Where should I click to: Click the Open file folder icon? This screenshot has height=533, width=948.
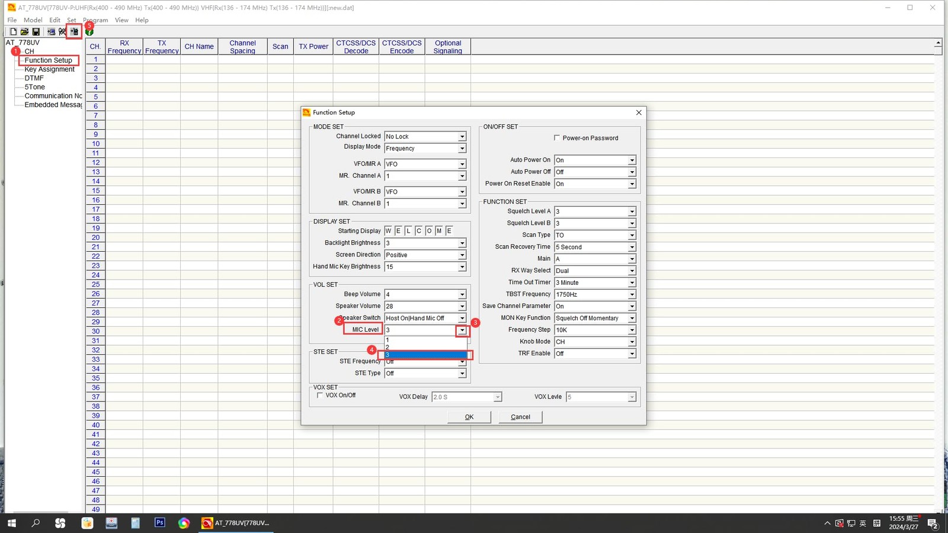pyautogui.click(x=24, y=32)
